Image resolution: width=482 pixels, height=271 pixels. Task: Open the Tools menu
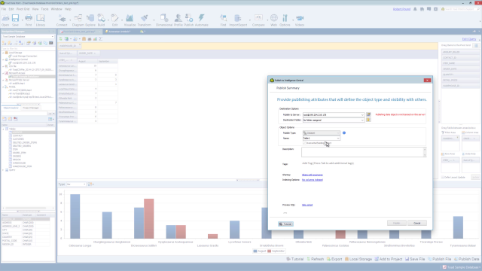tap(44, 9)
